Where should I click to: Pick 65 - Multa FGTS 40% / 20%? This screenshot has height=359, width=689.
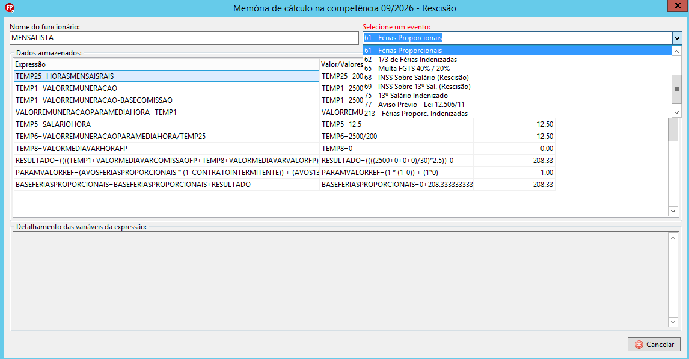[518, 69]
